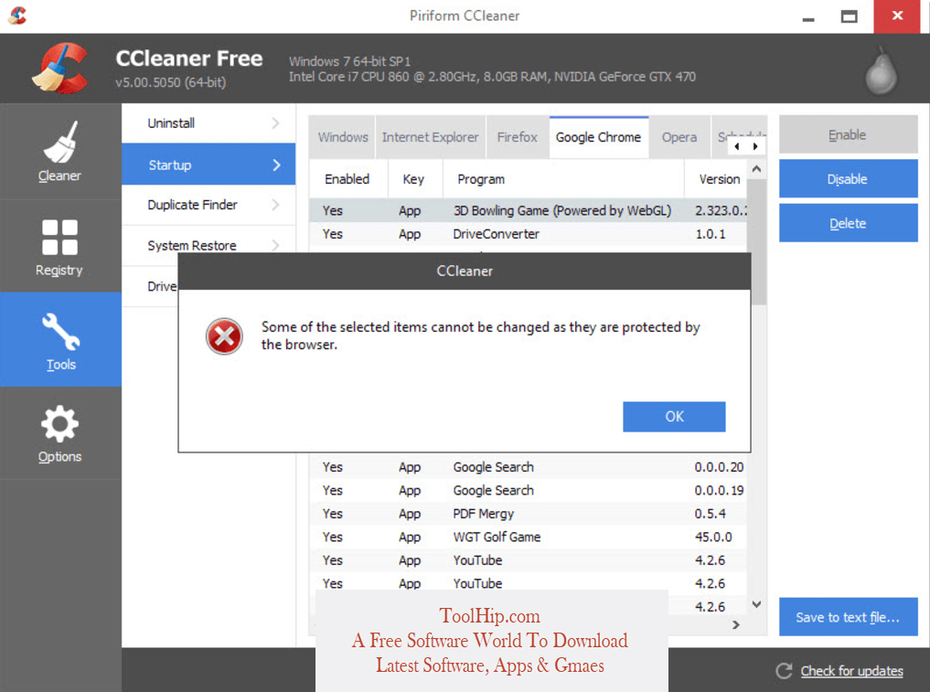Open the Registry section in sidebar
This screenshot has height=692, width=930.
click(x=60, y=247)
